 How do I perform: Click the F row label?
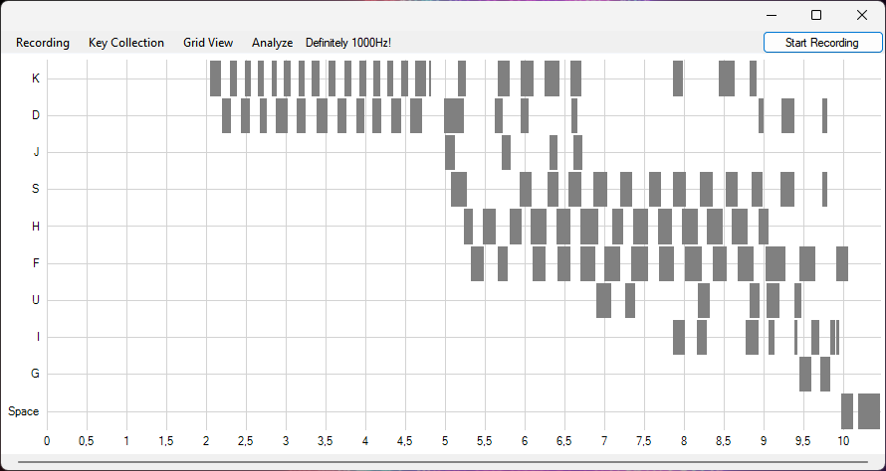36,263
